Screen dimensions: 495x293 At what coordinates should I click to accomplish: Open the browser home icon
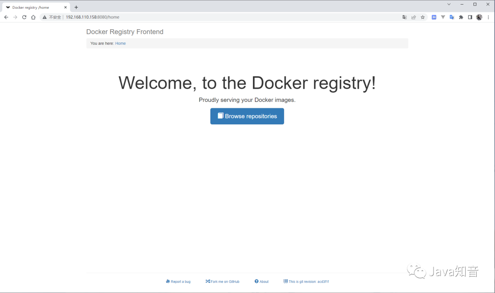point(33,17)
